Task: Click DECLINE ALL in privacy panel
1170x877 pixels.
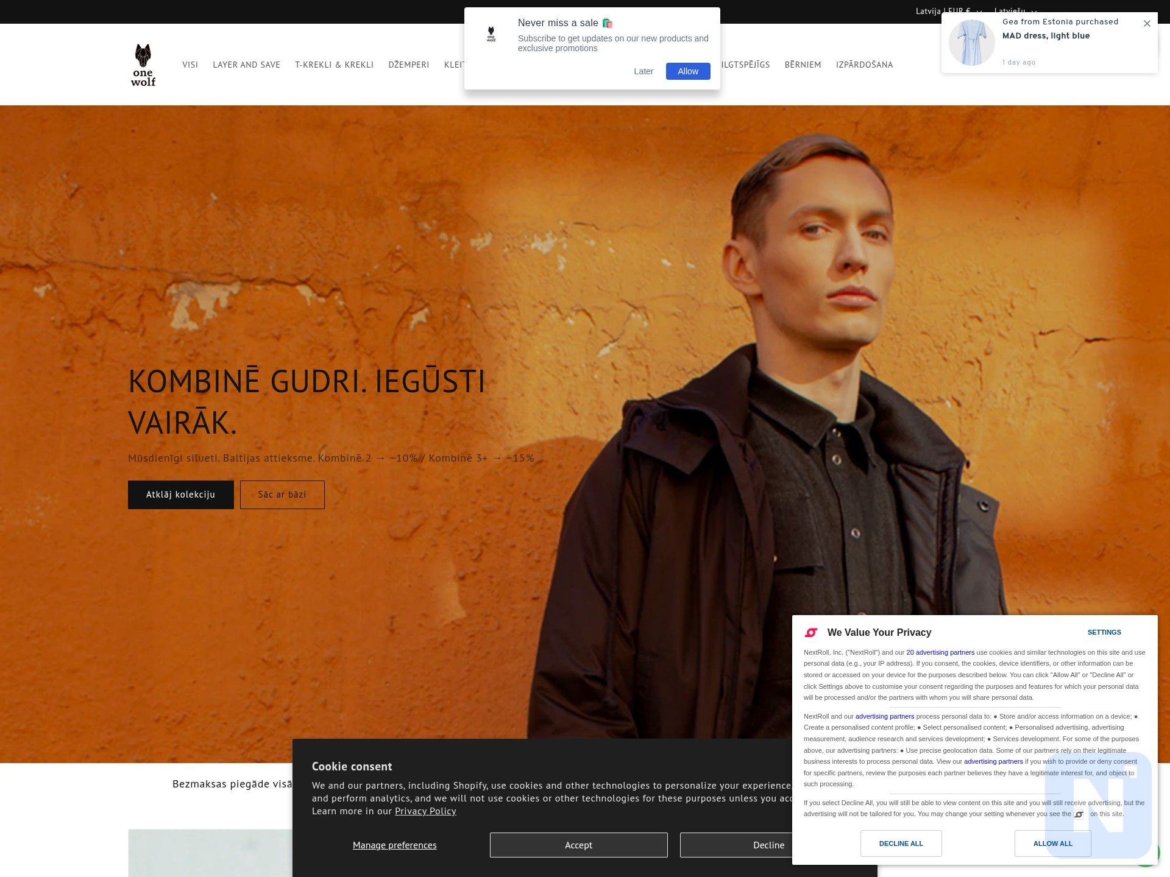Action: point(901,844)
